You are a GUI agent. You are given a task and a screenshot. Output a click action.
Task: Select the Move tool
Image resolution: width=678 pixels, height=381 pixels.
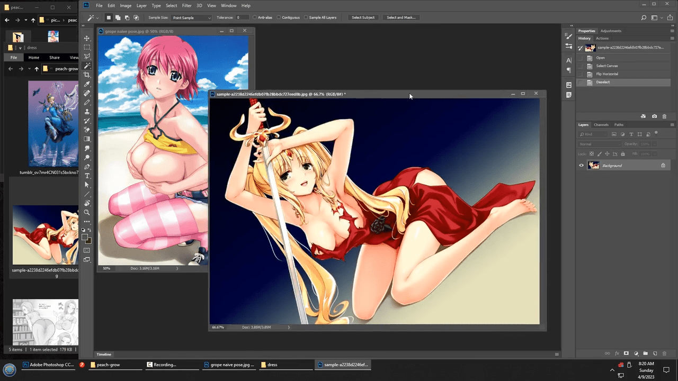[87, 39]
